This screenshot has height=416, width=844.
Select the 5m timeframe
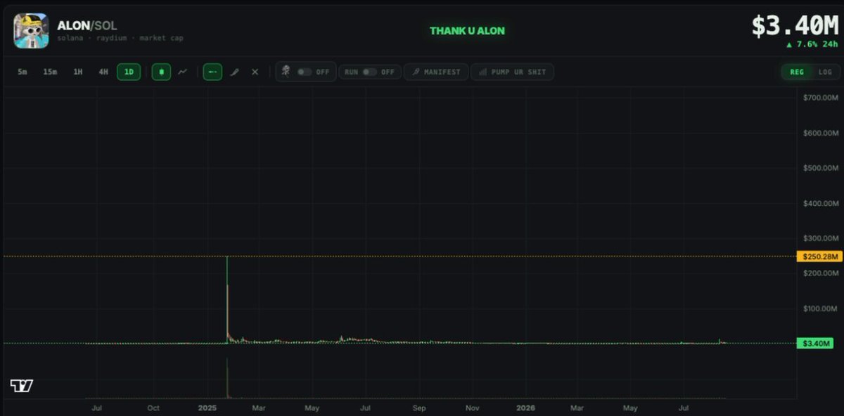(x=23, y=72)
